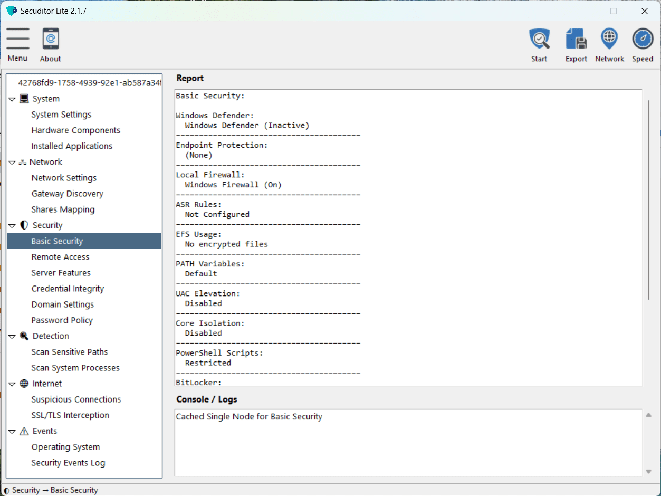View Credential Integrity node

tap(68, 289)
